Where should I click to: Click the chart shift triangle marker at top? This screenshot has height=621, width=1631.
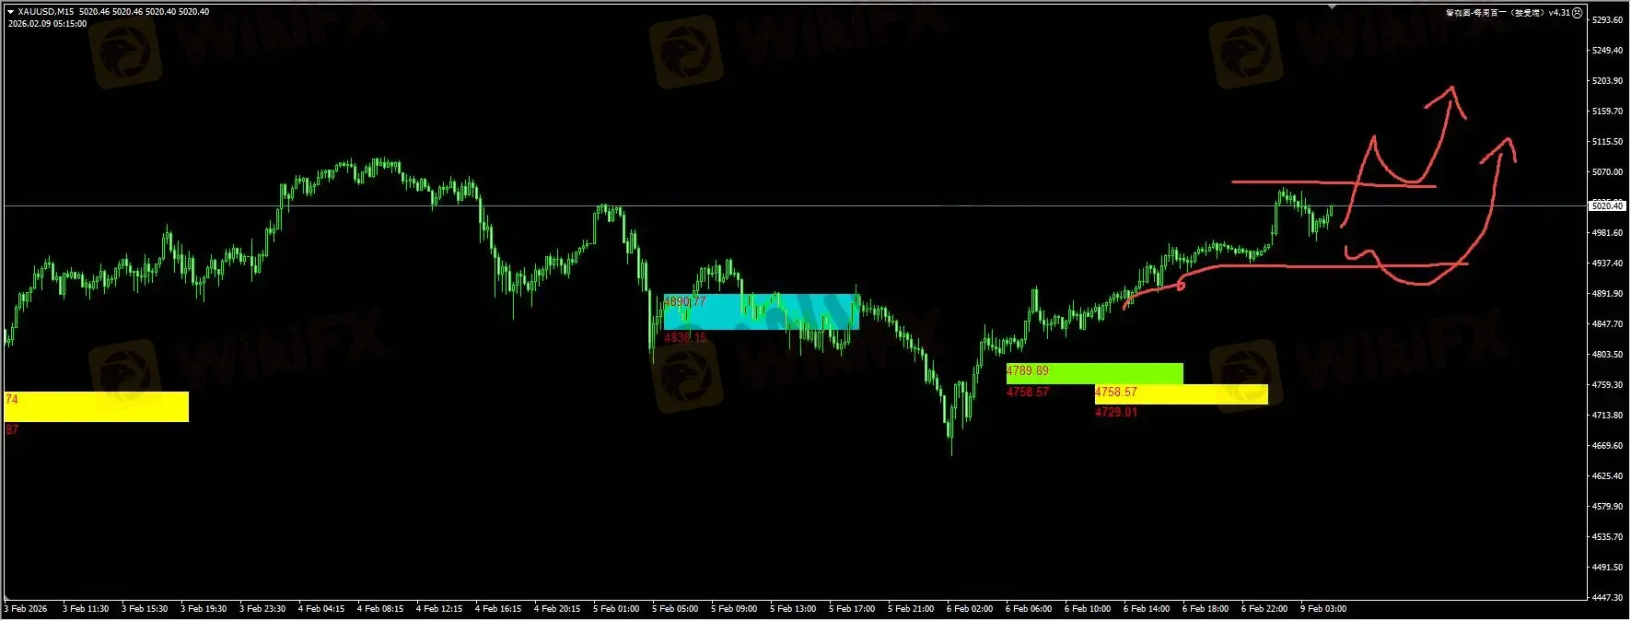(1332, 6)
